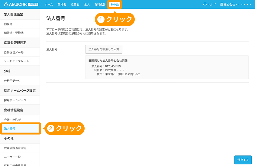Expand the company account dropdown chevron
Screen dimensions: 255x166
[250, 5]
